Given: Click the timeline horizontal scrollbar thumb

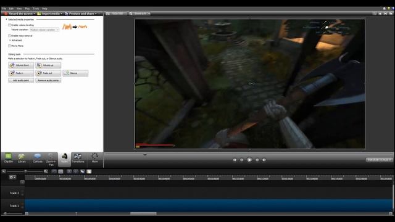Looking at the screenshot, I should click(143, 213).
